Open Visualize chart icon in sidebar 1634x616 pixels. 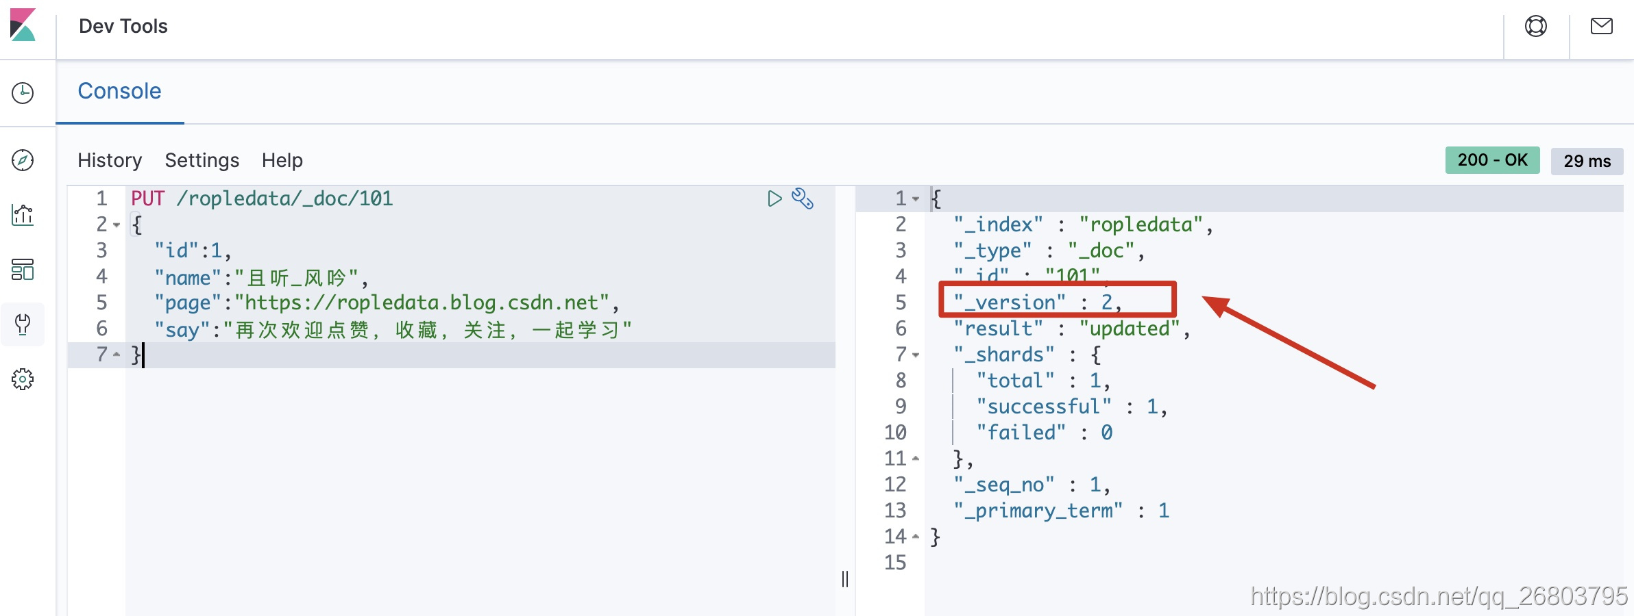click(x=23, y=215)
